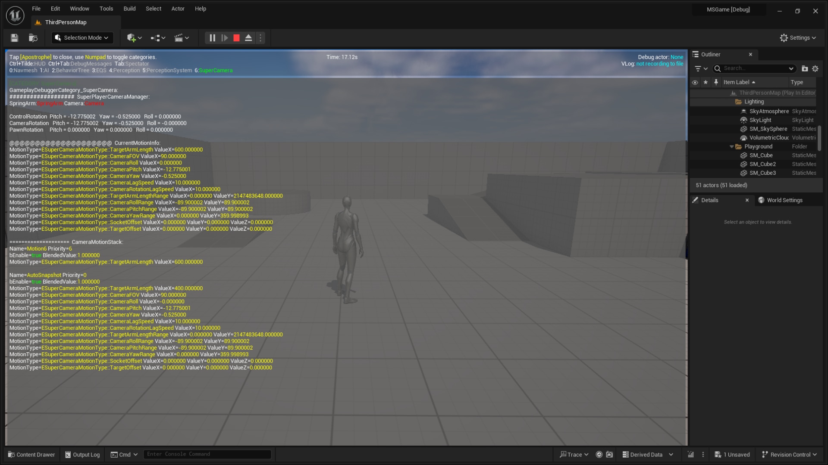Toggle SkyLight visibility in the Outliner
828x465 pixels.
point(695,120)
